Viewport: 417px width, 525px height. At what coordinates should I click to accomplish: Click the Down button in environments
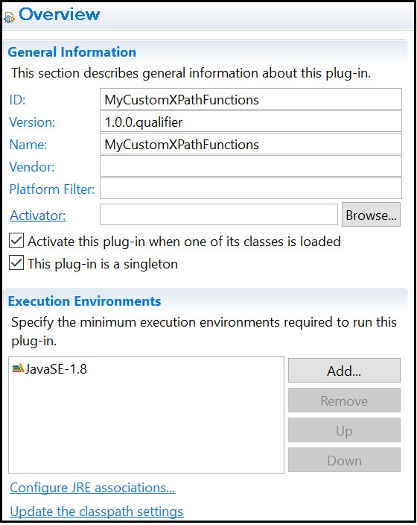coord(344,460)
